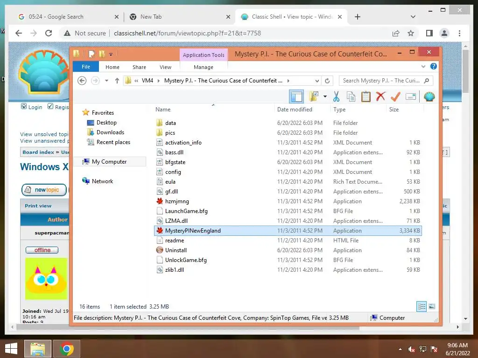This screenshot has width=478, height=358.
Task: Click the Explorer Forward arrow
Action: click(95, 81)
